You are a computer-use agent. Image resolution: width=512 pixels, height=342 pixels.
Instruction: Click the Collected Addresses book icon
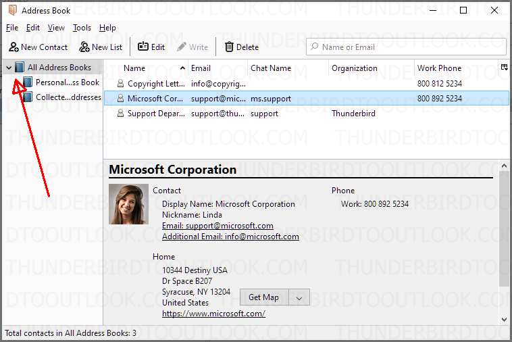(x=28, y=97)
